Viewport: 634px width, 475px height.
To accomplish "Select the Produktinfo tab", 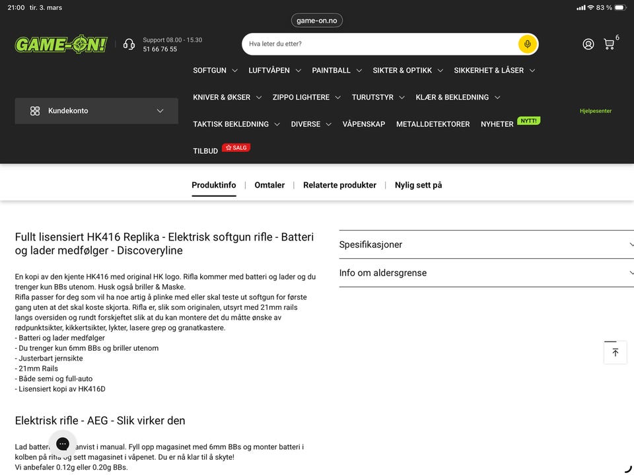I will click(213, 185).
